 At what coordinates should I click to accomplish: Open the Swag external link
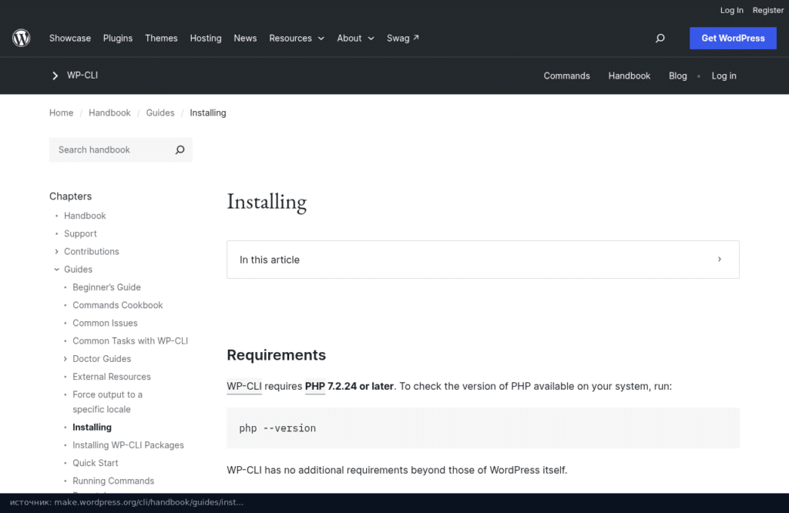click(x=402, y=39)
